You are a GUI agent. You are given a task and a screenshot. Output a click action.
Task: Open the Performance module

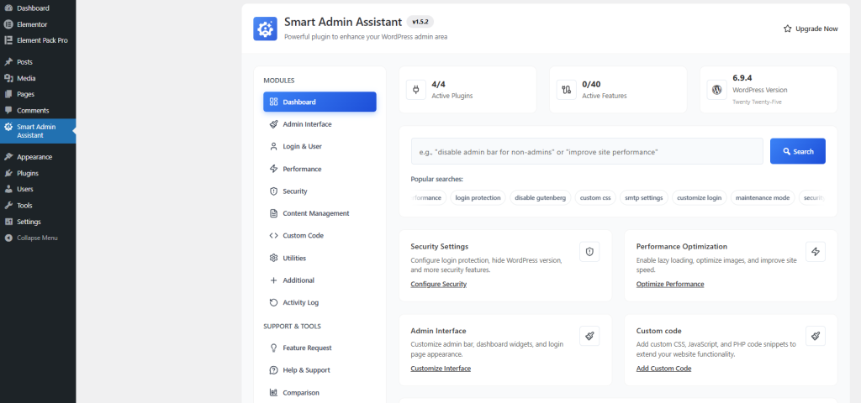coord(320,169)
